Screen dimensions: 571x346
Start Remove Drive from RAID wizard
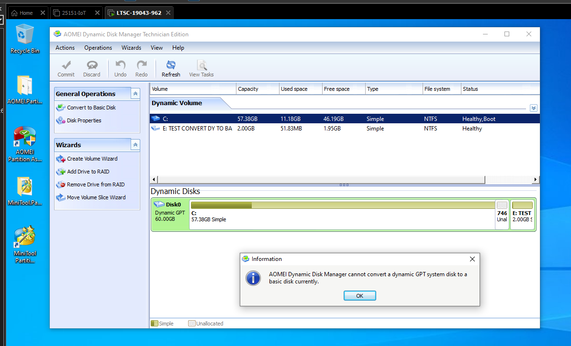point(90,184)
